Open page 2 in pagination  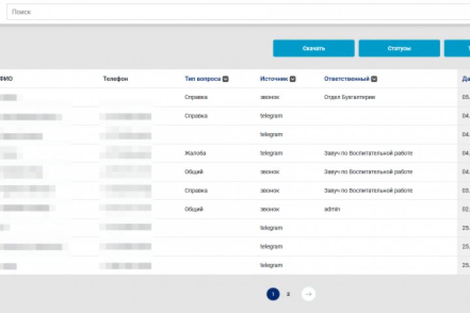288,294
